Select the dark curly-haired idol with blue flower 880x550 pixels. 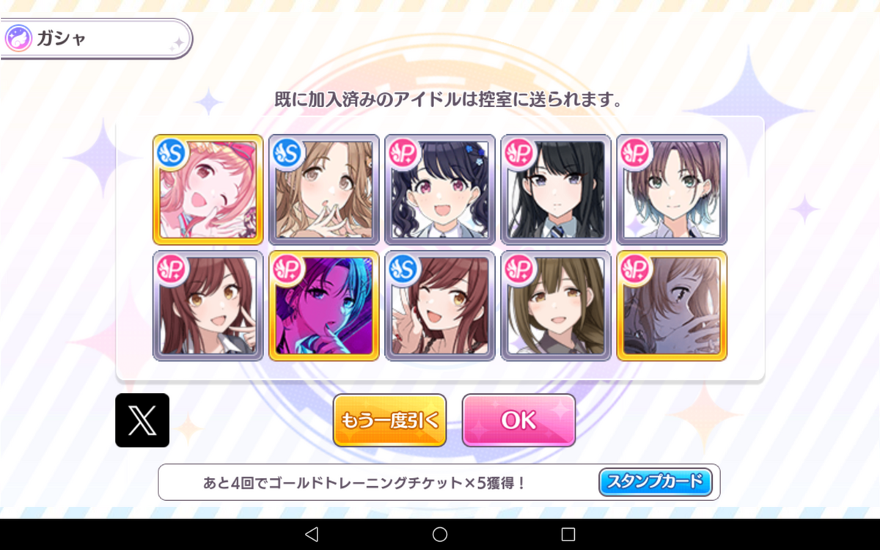[440, 189]
